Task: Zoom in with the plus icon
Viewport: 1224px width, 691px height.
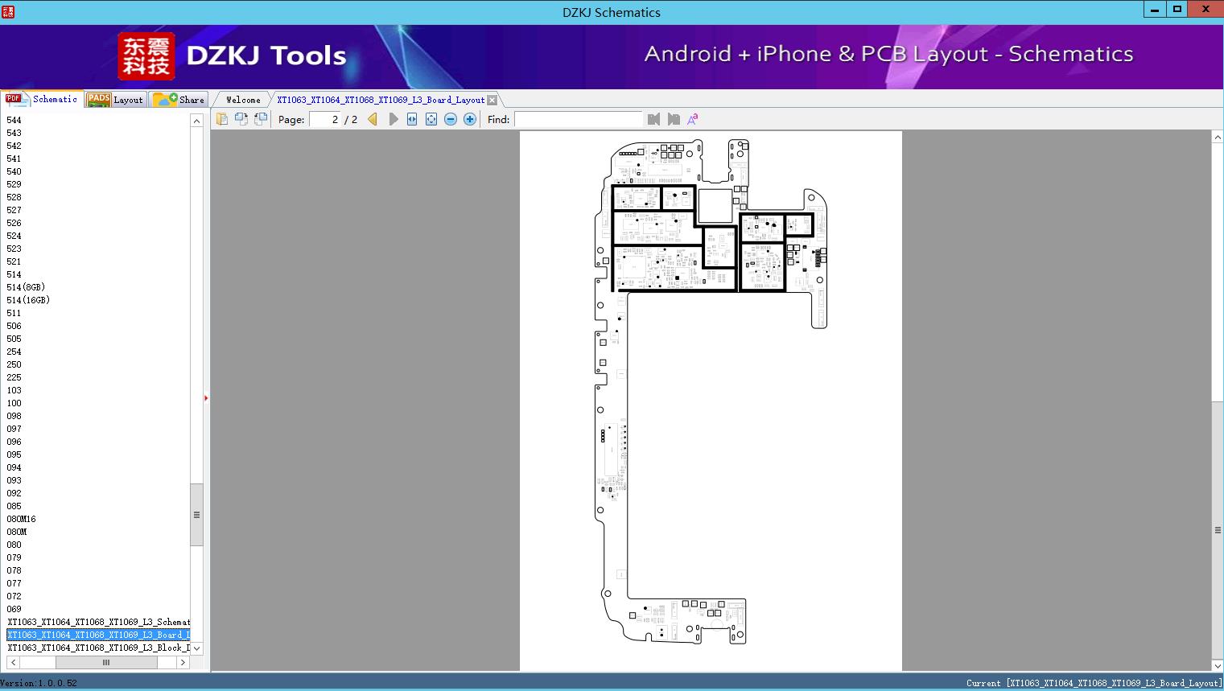Action: tap(470, 119)
